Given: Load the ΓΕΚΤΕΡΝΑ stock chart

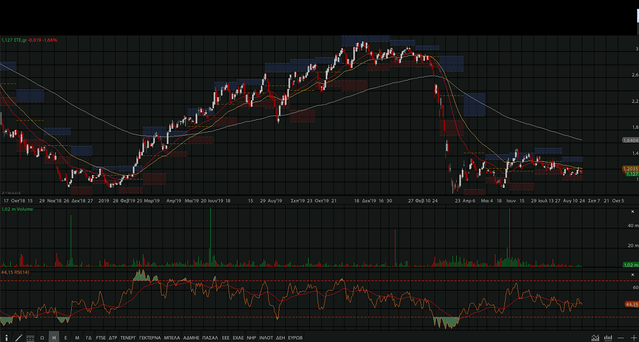Looking at the screenshot, I should 150,338.
